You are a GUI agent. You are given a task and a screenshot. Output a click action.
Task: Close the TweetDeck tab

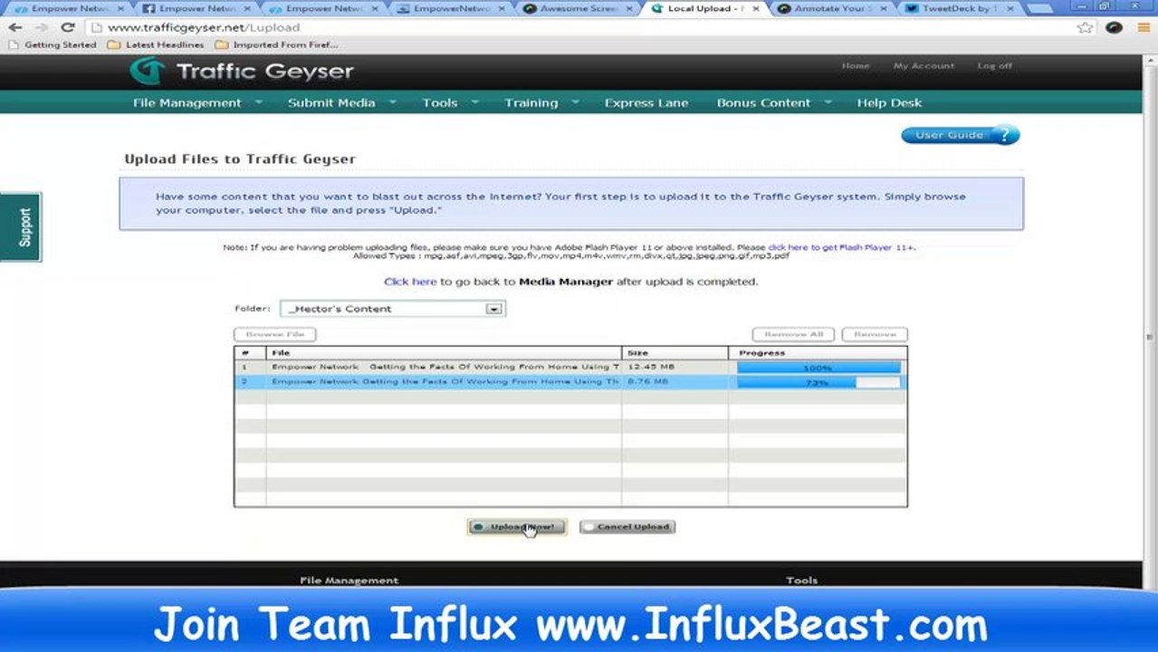pyautogui.click(x=1010, y=8)
